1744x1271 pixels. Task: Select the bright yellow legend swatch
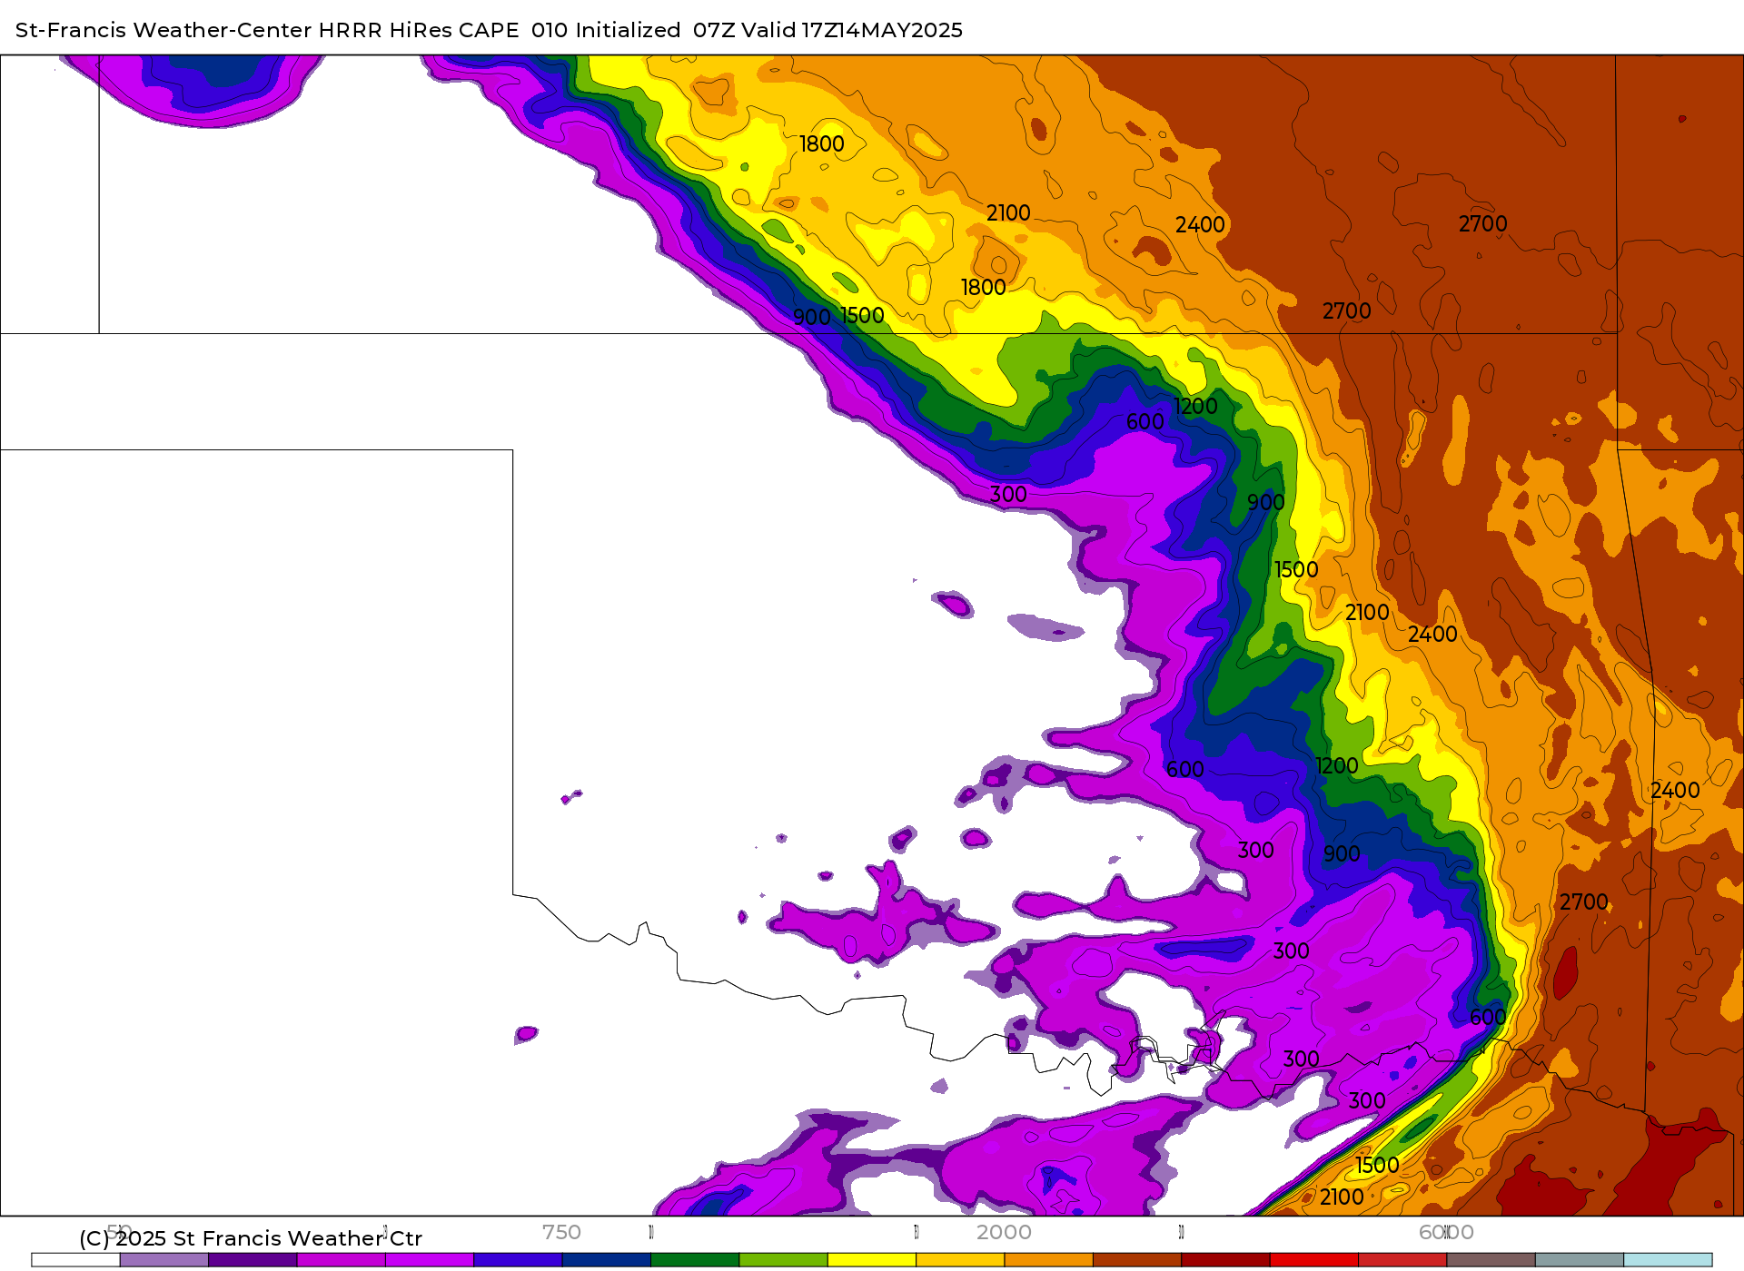[872, 1259]
